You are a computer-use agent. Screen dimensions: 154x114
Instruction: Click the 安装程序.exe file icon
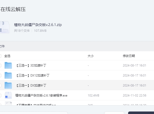click(x=8, y=95)
